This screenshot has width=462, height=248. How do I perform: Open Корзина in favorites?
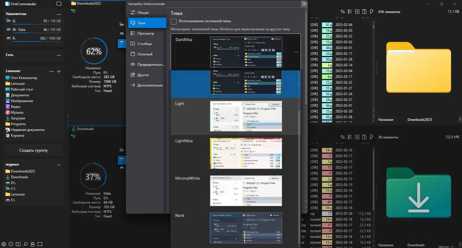pyautogui.click(x=15, y=136)
